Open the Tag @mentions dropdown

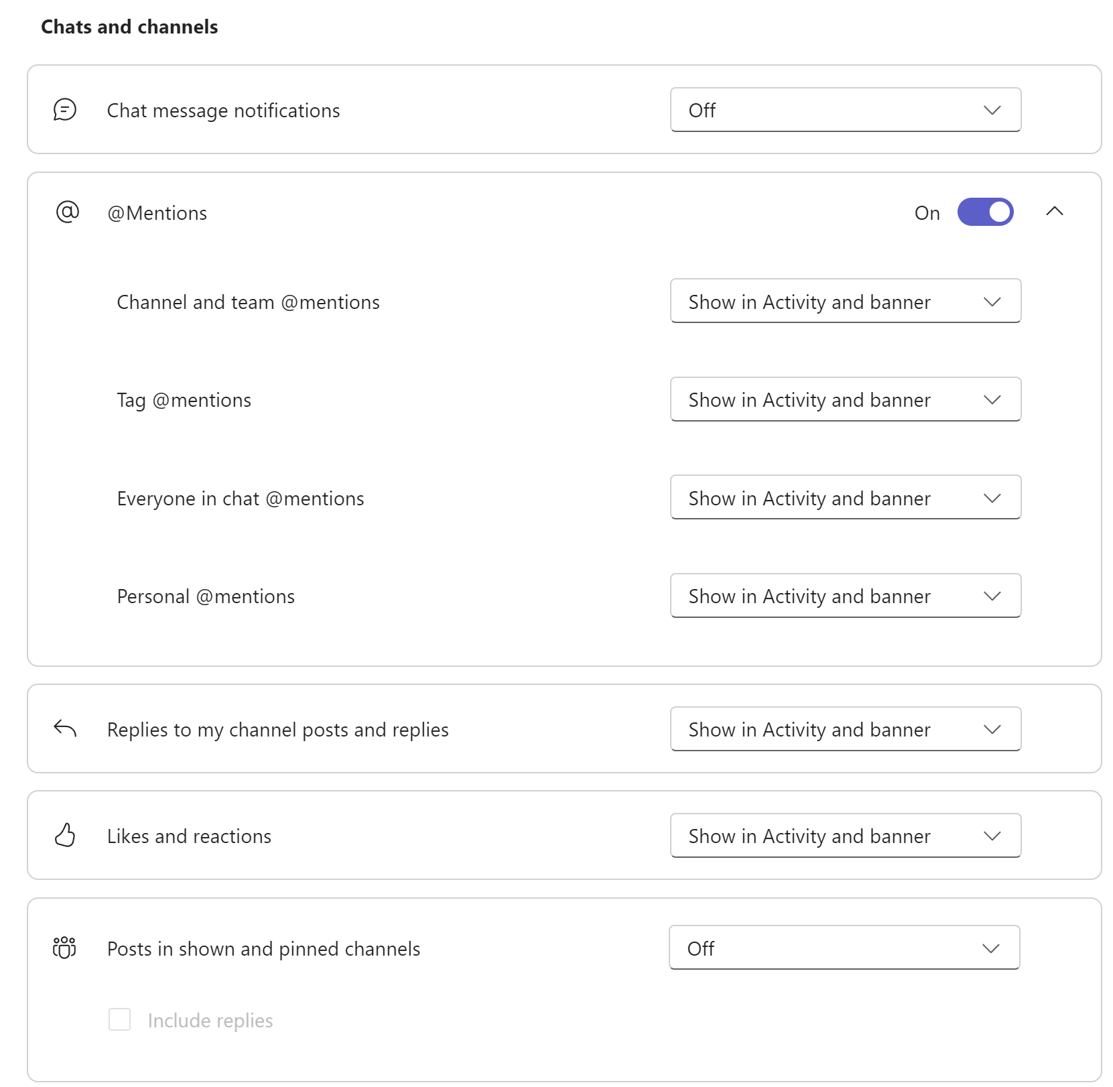click(845, 399)
